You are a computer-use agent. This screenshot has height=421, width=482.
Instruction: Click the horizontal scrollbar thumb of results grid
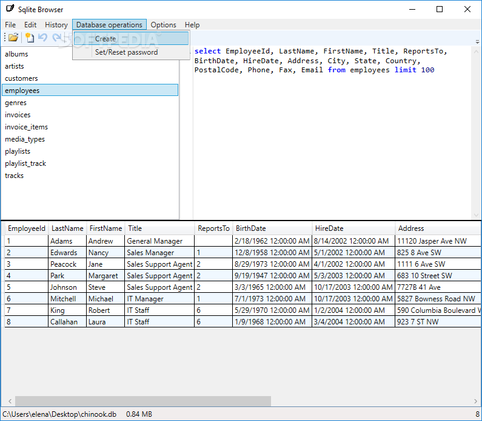pyautogui.click(x=143, y=401)
